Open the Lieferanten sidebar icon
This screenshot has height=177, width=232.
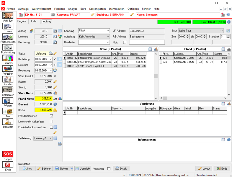click(8, 90)
